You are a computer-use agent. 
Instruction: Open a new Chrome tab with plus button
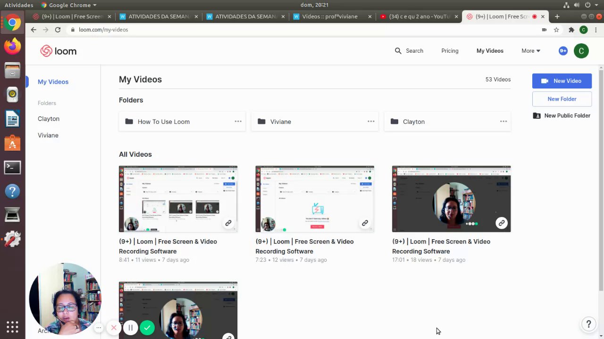(x=557, y=16)
